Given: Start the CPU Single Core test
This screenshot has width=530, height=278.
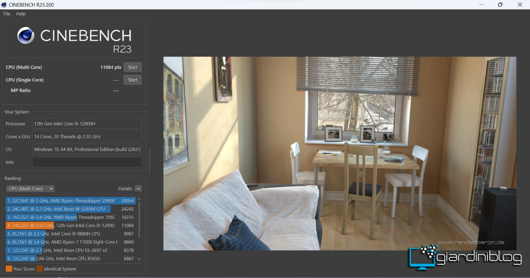Looking at the screenshot, I should 132,80.
